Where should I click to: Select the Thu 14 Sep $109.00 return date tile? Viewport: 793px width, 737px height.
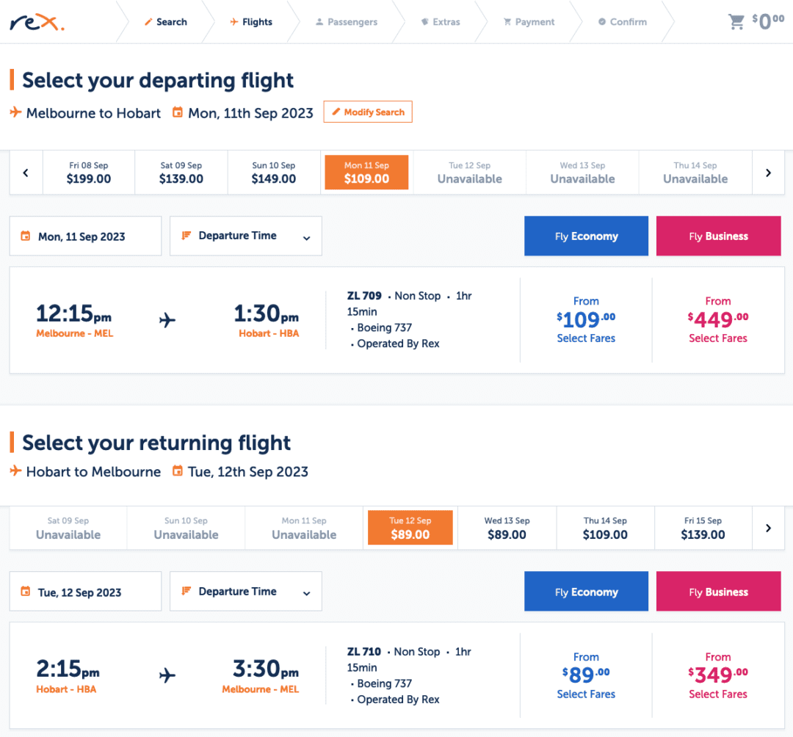(604, 527)
